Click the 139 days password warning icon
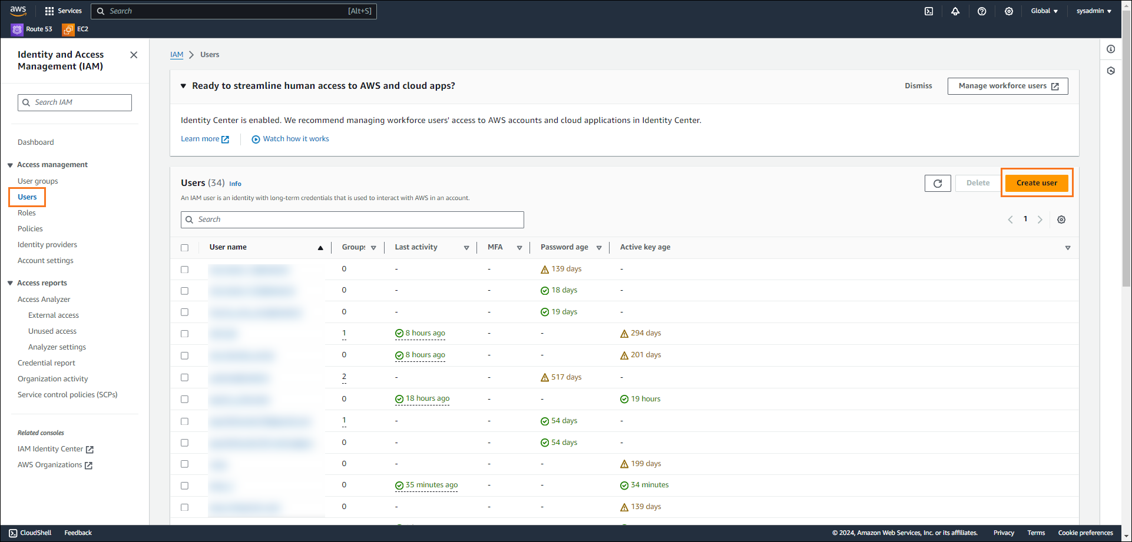1132x542 pixels. (545, 270)
